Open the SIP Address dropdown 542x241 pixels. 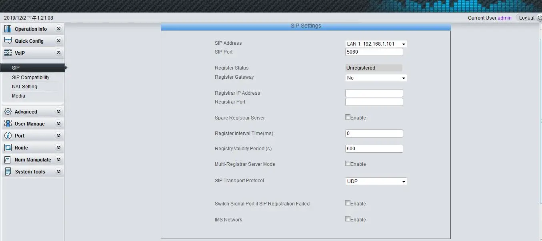376,44
